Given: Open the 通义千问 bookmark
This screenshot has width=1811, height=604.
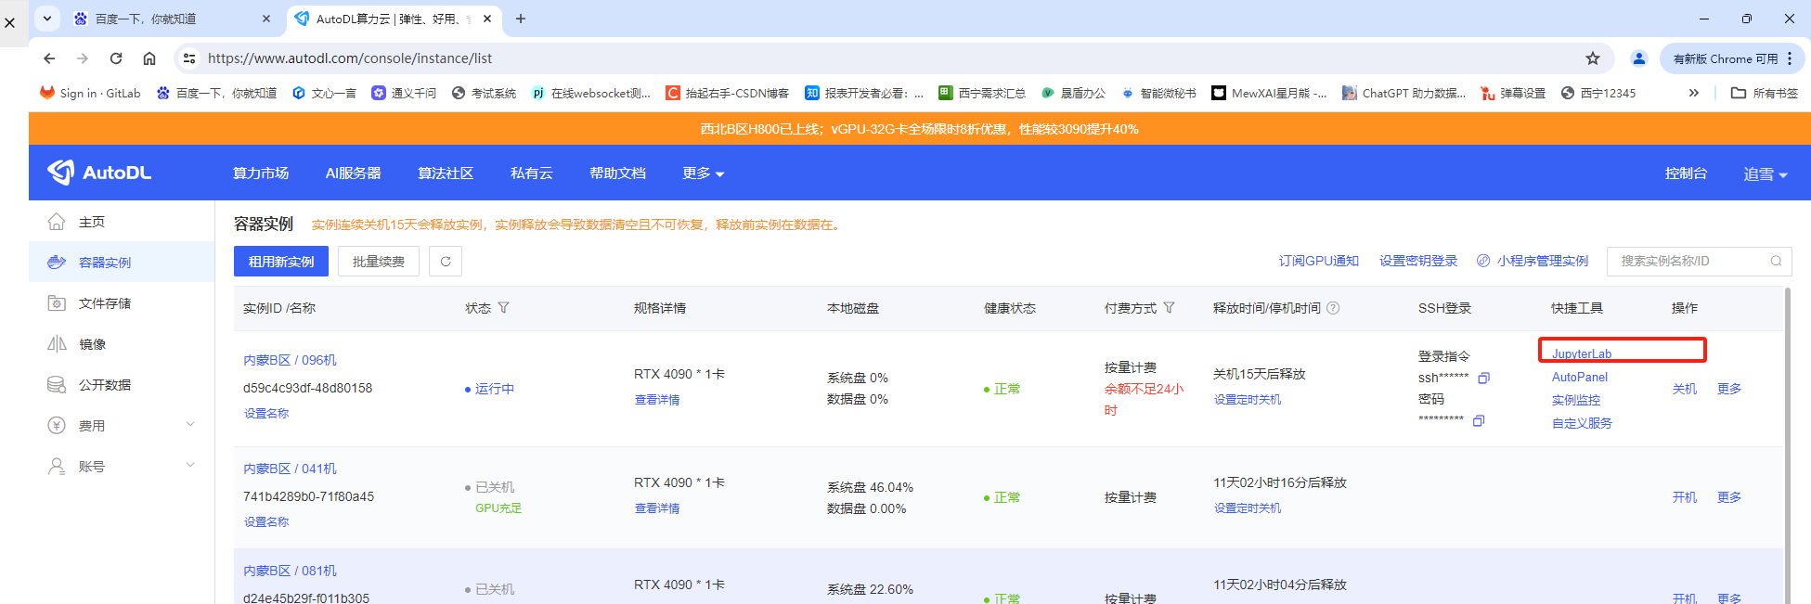Looking at the screenshot, I should [404, 93].
